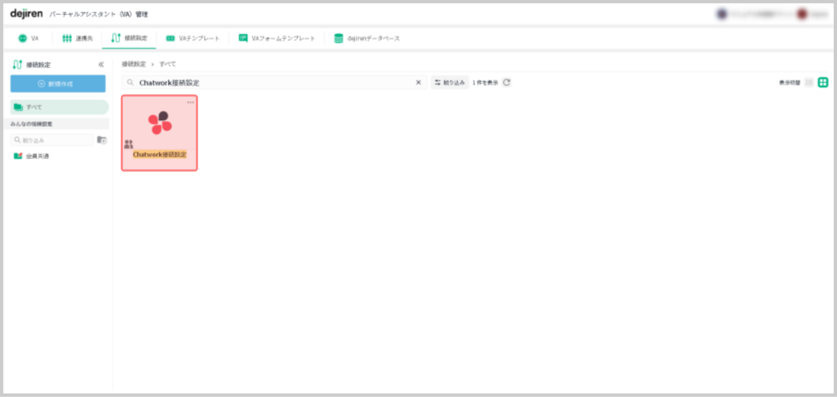Image resolution: width=837 pixels, height=397 pixels.
Task: Open the 絞り込み filter options
Action: 450,83
